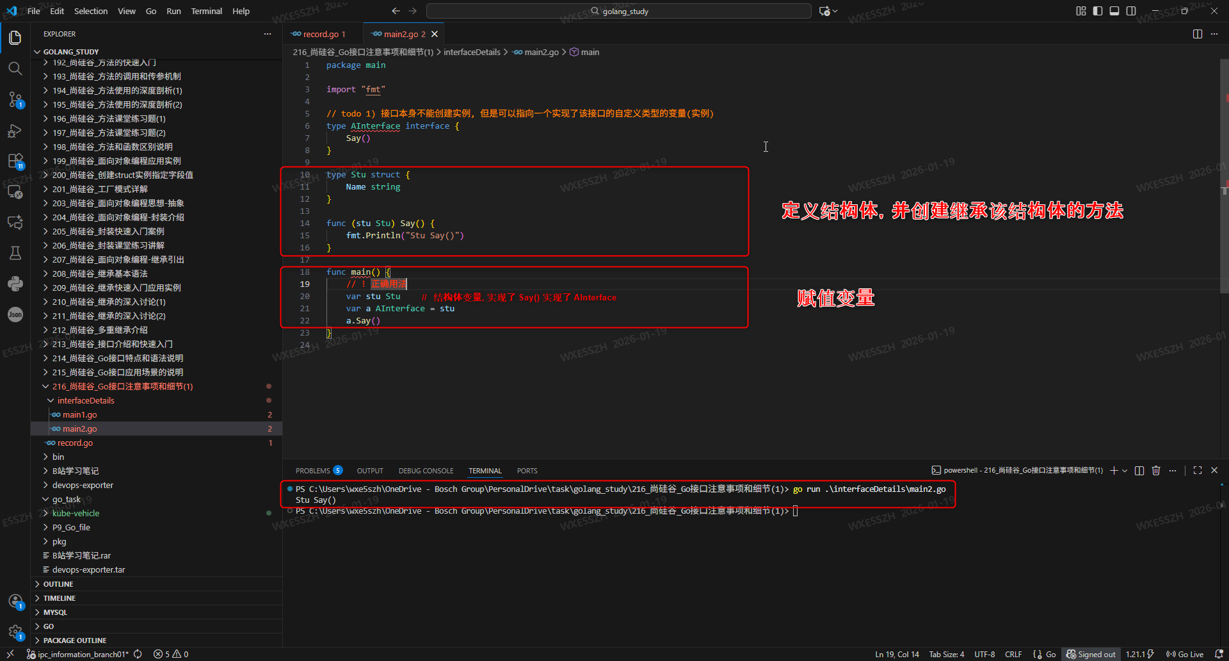Open the Json activity bar view

tap(15, 314)
